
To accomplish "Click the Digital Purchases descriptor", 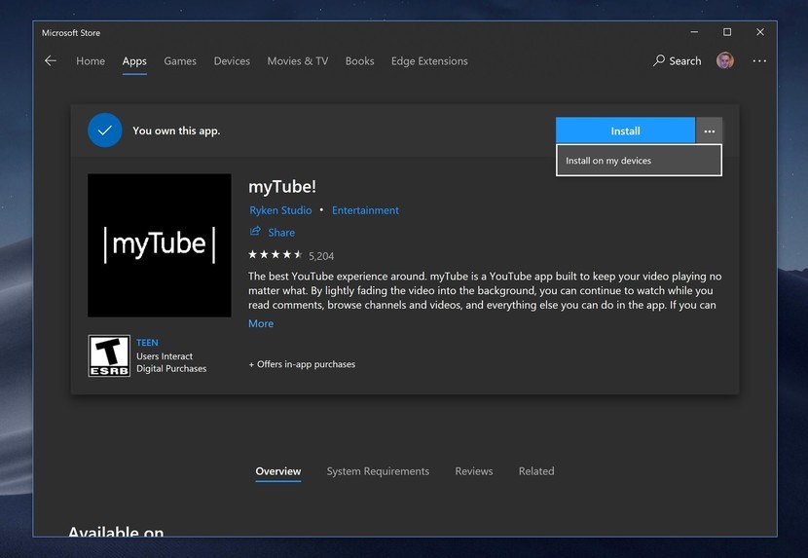I will coord(171,368).
